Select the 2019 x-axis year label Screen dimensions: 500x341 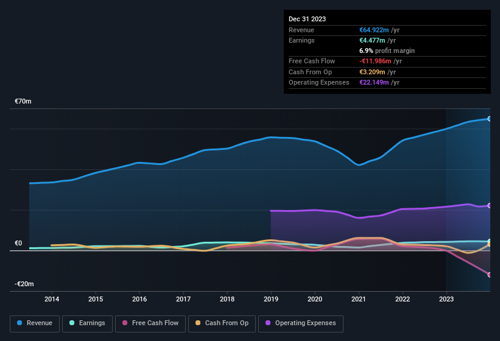point(271,299)
